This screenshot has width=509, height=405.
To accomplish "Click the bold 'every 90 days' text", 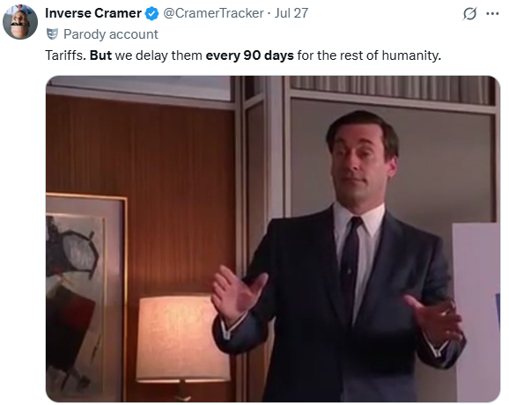I will (249, 55).
